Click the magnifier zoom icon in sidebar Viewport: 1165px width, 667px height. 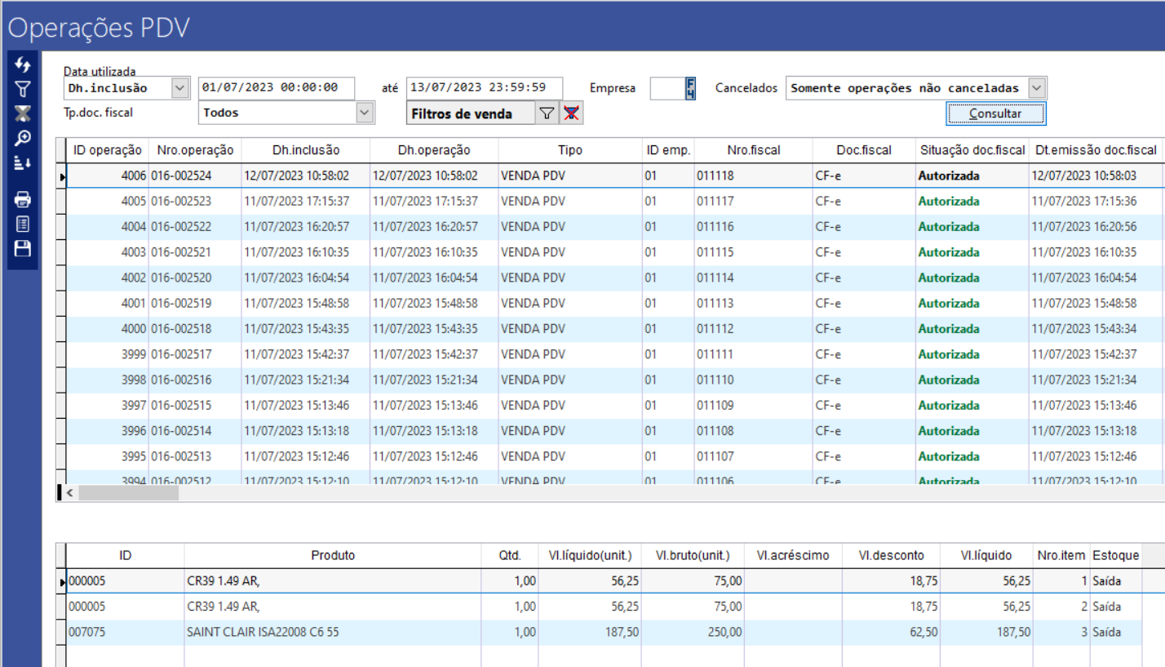[x=23, y=138]
